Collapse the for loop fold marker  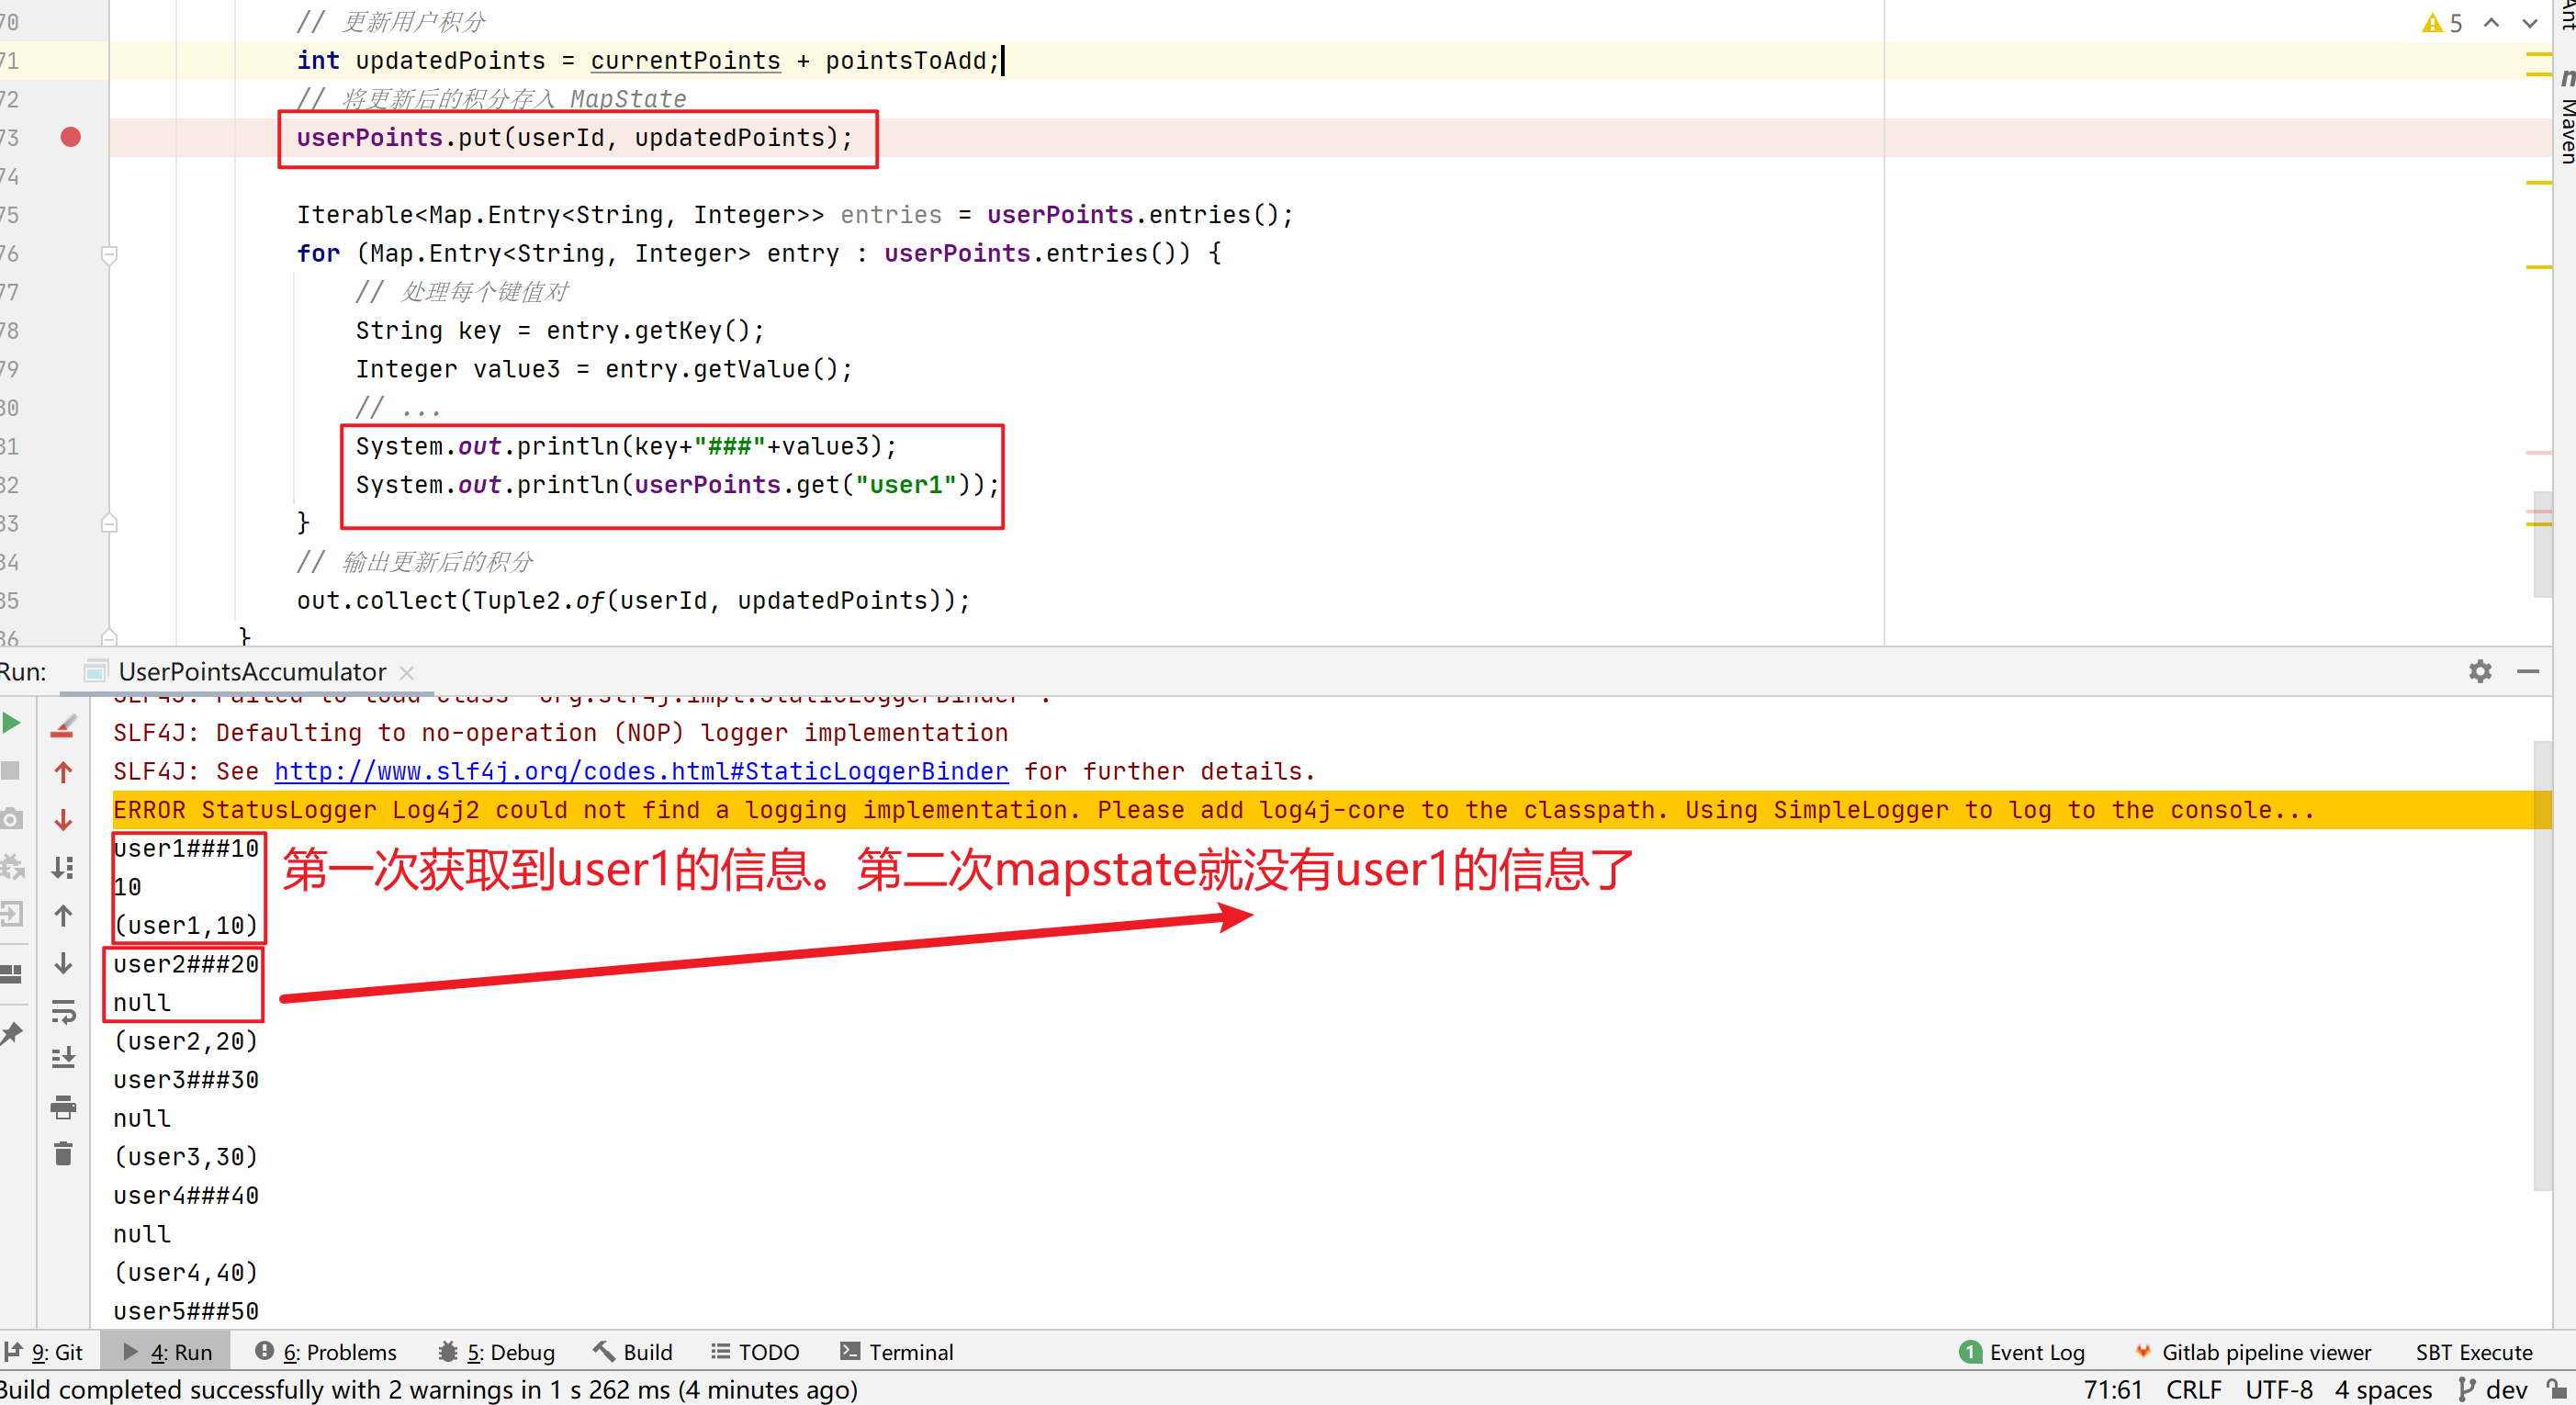point(109,254)
